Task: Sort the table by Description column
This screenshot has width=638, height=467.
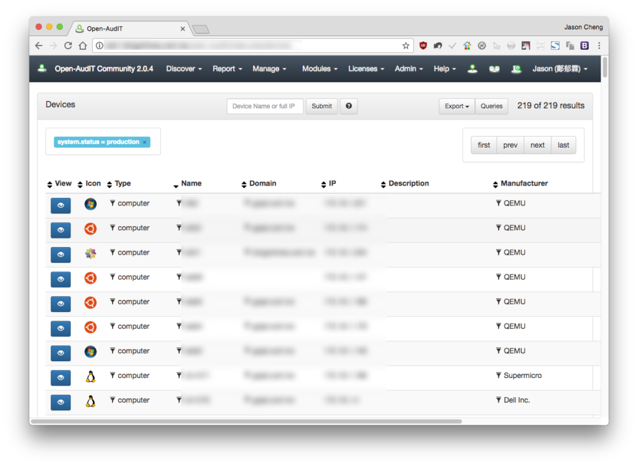Action: pos(405,184)
